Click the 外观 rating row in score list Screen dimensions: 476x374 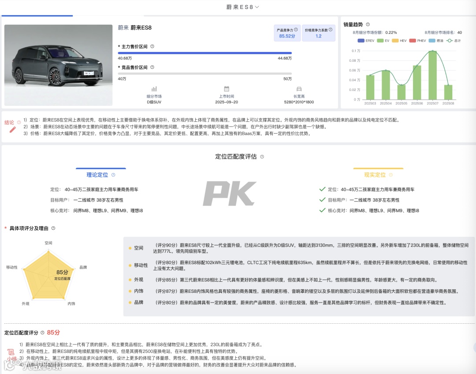pyautogui.click(x=299, y=280)
